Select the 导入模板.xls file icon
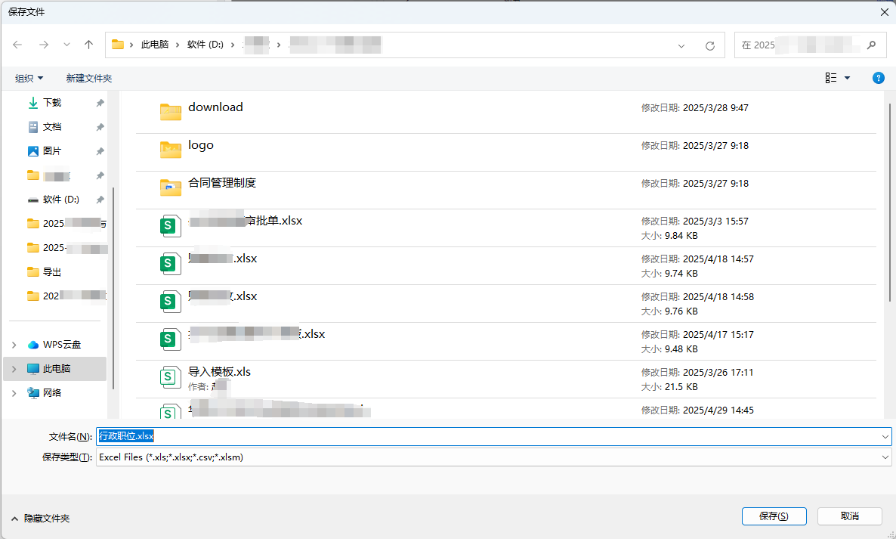Image resolution: width=896 pixels, height=539 pixels. (171, 376)
